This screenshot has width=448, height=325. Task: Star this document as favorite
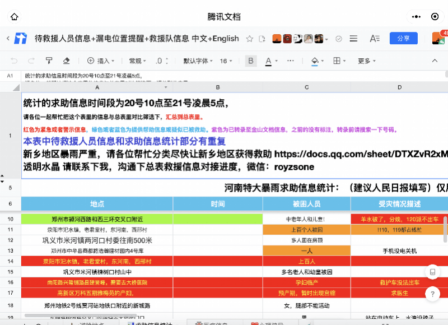click(x=250, y=39)
